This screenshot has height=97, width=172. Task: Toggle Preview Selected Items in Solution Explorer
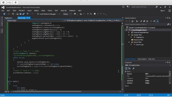click(x=157, y=21)
